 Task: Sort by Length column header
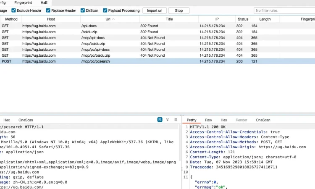point(265,19)
